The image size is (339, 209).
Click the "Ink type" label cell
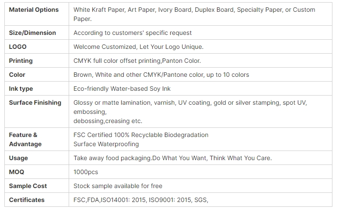coord(21,89)
